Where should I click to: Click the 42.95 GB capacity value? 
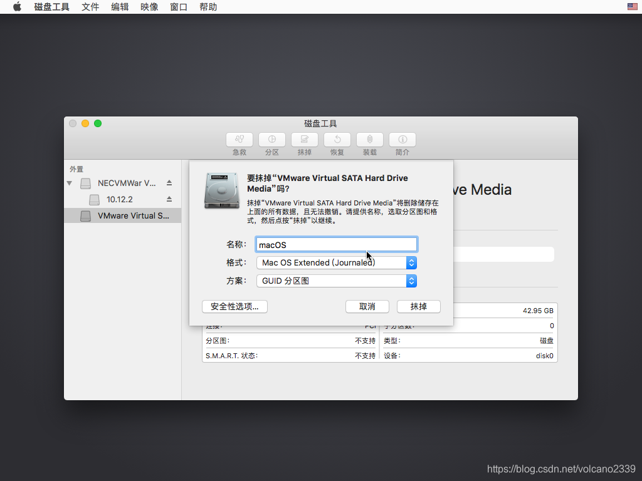click(x=537, y=311)
